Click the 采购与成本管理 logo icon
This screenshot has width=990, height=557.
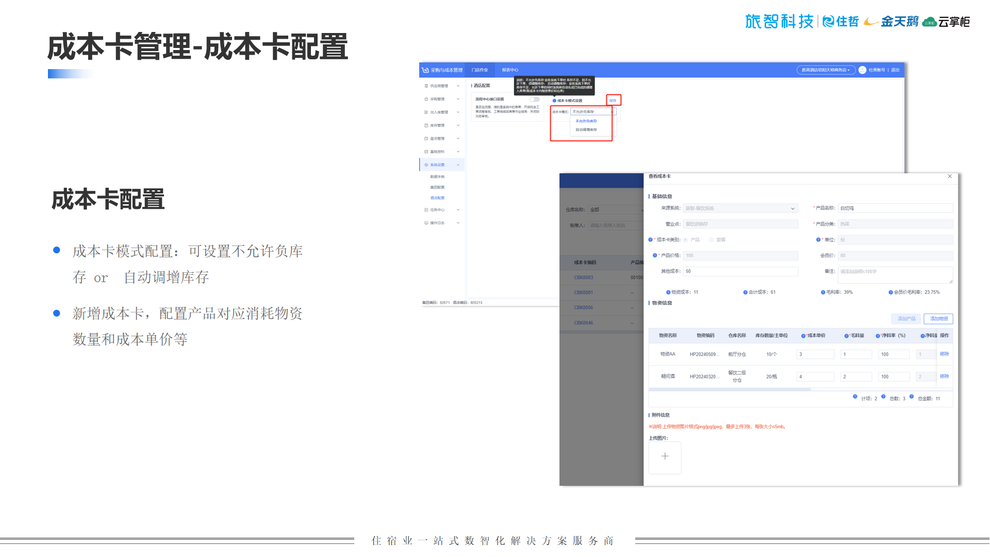coord(425,70)
